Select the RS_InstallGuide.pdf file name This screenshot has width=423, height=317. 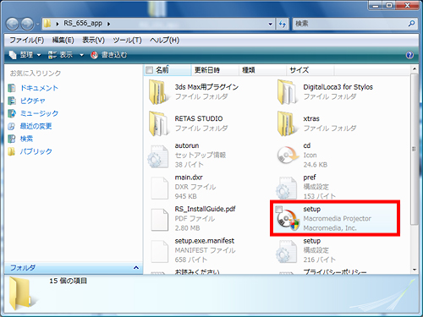(x=205, y=209)
